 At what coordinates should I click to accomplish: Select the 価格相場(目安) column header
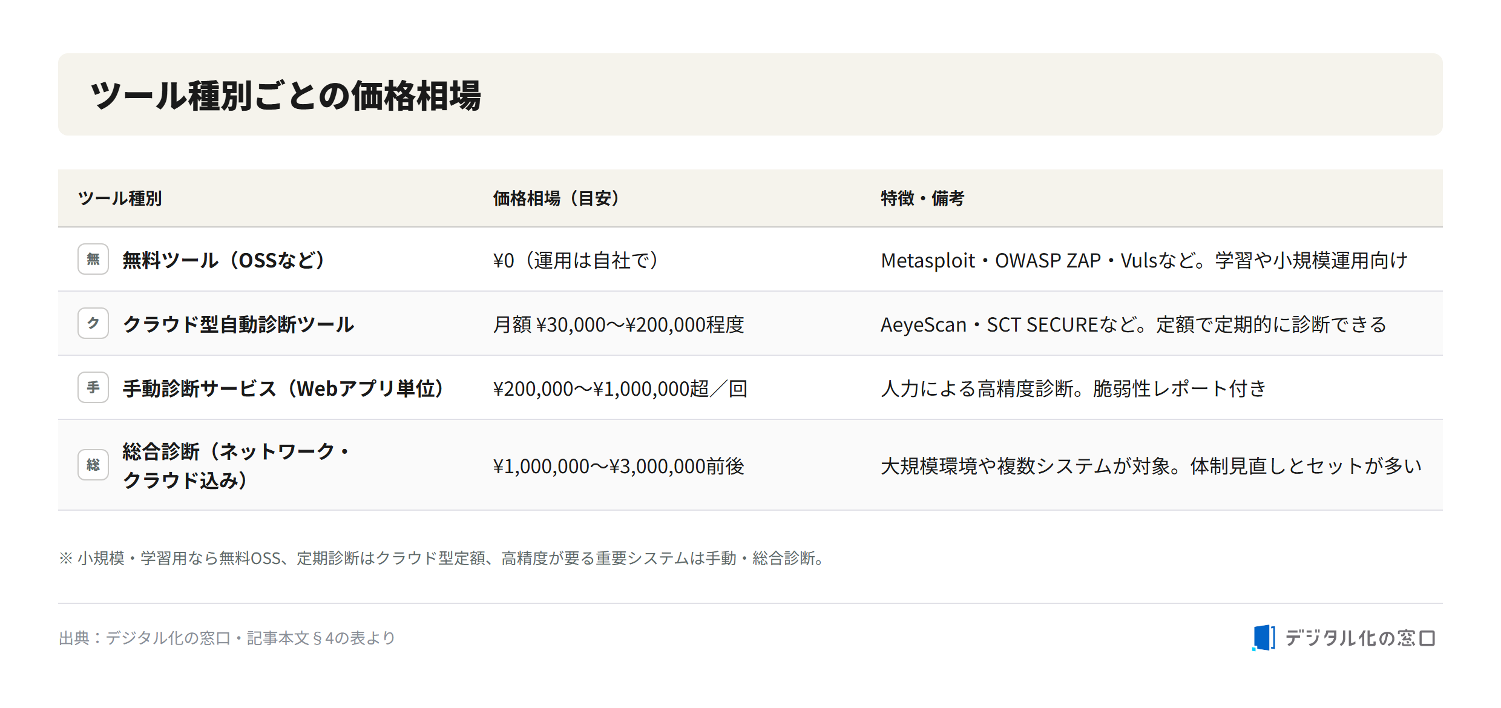pos(557,198)
